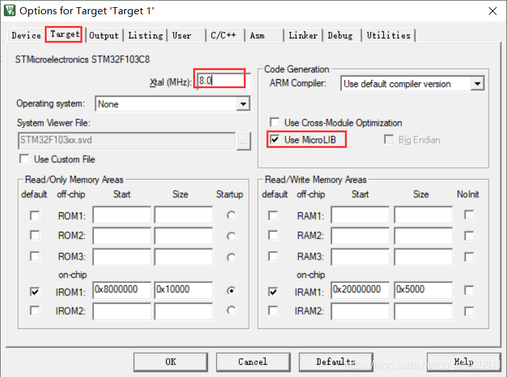Viewport: 507px width, 377px height.
Task: Switch to the Device tab
Action: (x=26, y=35)
